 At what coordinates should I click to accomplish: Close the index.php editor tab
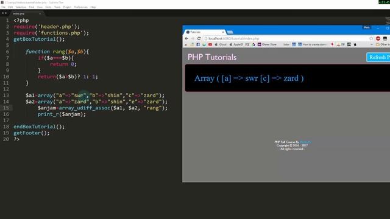(x=40, y=13)
